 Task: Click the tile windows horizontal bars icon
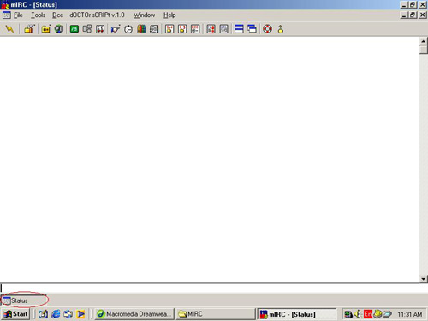click(x=239, y=29)
